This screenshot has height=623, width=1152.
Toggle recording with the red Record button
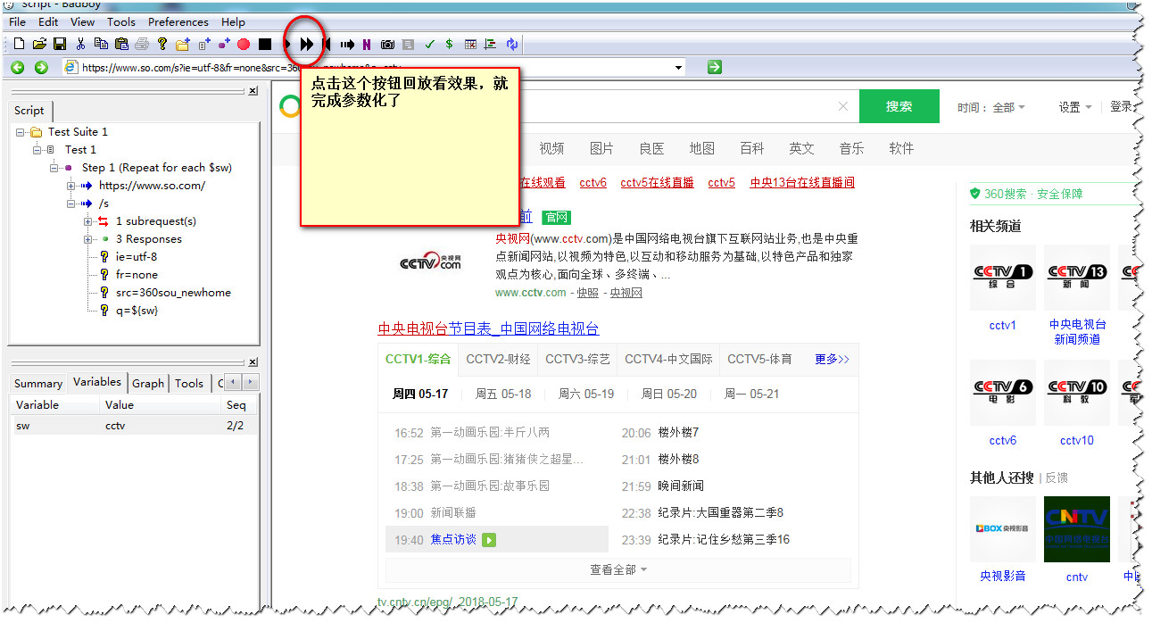coord(244,44)
